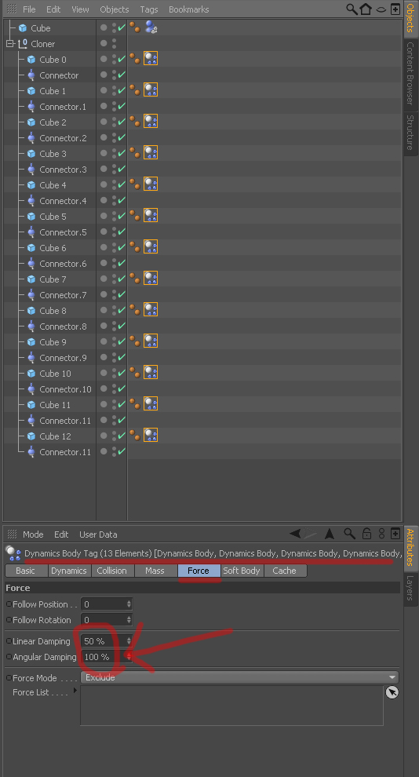
Task: Click the new panel plus icon in Object Manager
Action: click(395, 9)
